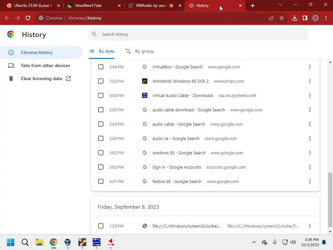This screenshot has width=333, height=250.
Task: Open actions menu for audio cable download
Action: [310, 110]
